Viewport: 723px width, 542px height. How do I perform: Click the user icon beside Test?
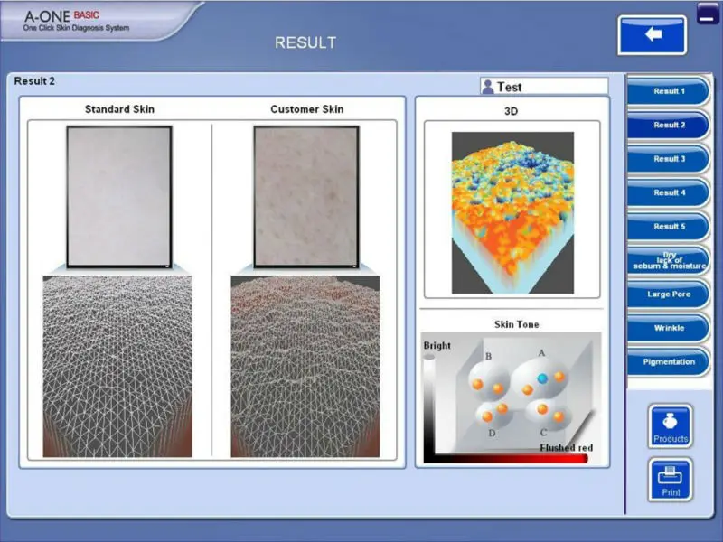tap(488, 87)
